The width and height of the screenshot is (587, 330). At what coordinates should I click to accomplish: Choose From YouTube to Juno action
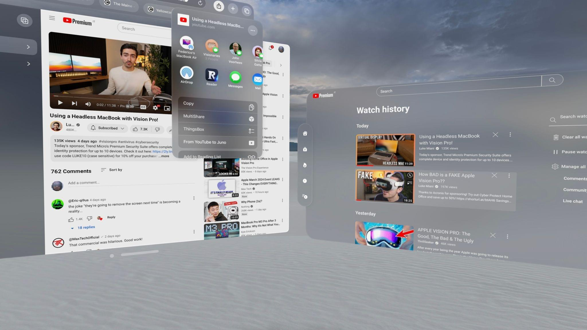(218, 142)
